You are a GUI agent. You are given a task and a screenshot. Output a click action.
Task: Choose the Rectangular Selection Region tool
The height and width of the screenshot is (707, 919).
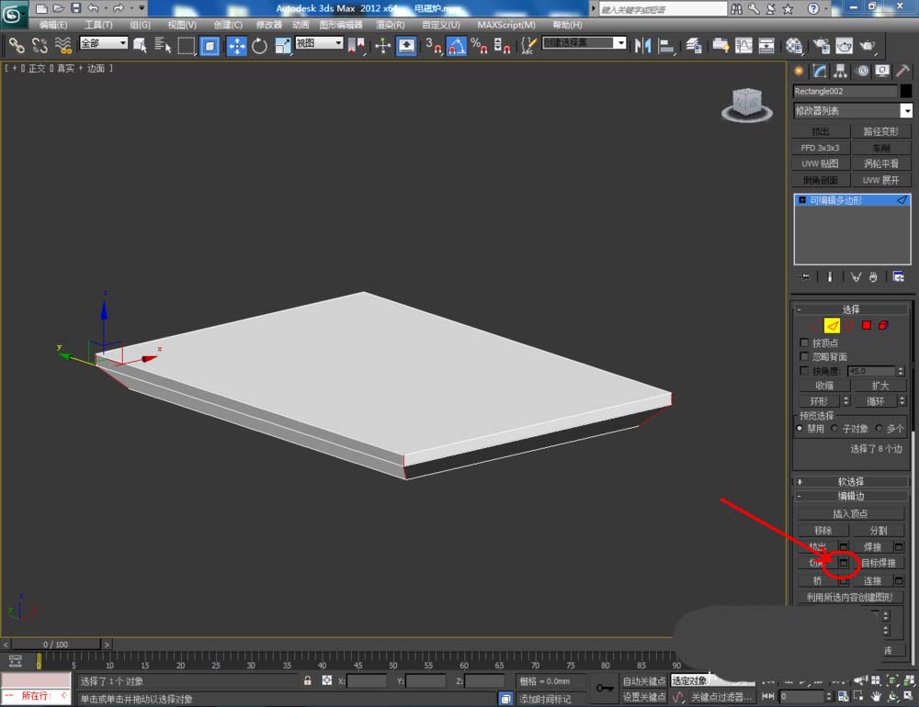[x=187, y=46]
